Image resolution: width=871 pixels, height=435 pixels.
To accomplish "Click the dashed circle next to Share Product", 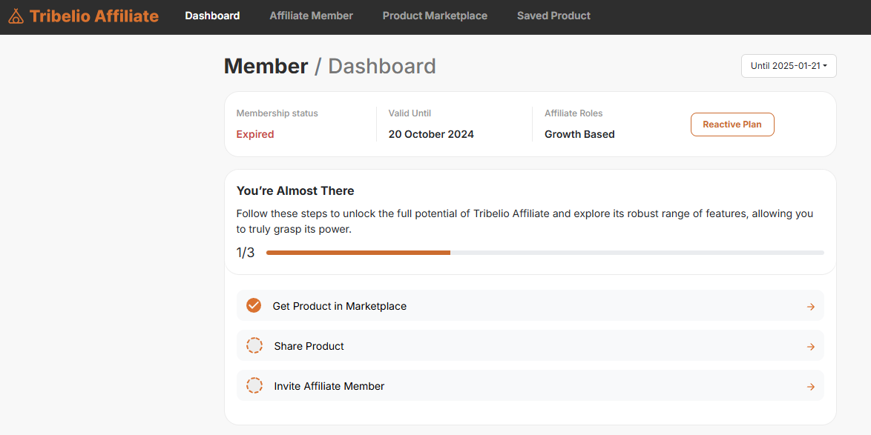I will pos(254,346).
